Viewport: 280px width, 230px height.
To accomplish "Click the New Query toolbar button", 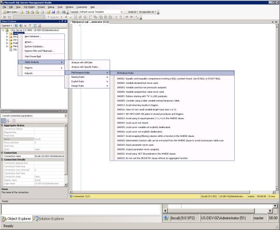I will click(x=10, y=12).
